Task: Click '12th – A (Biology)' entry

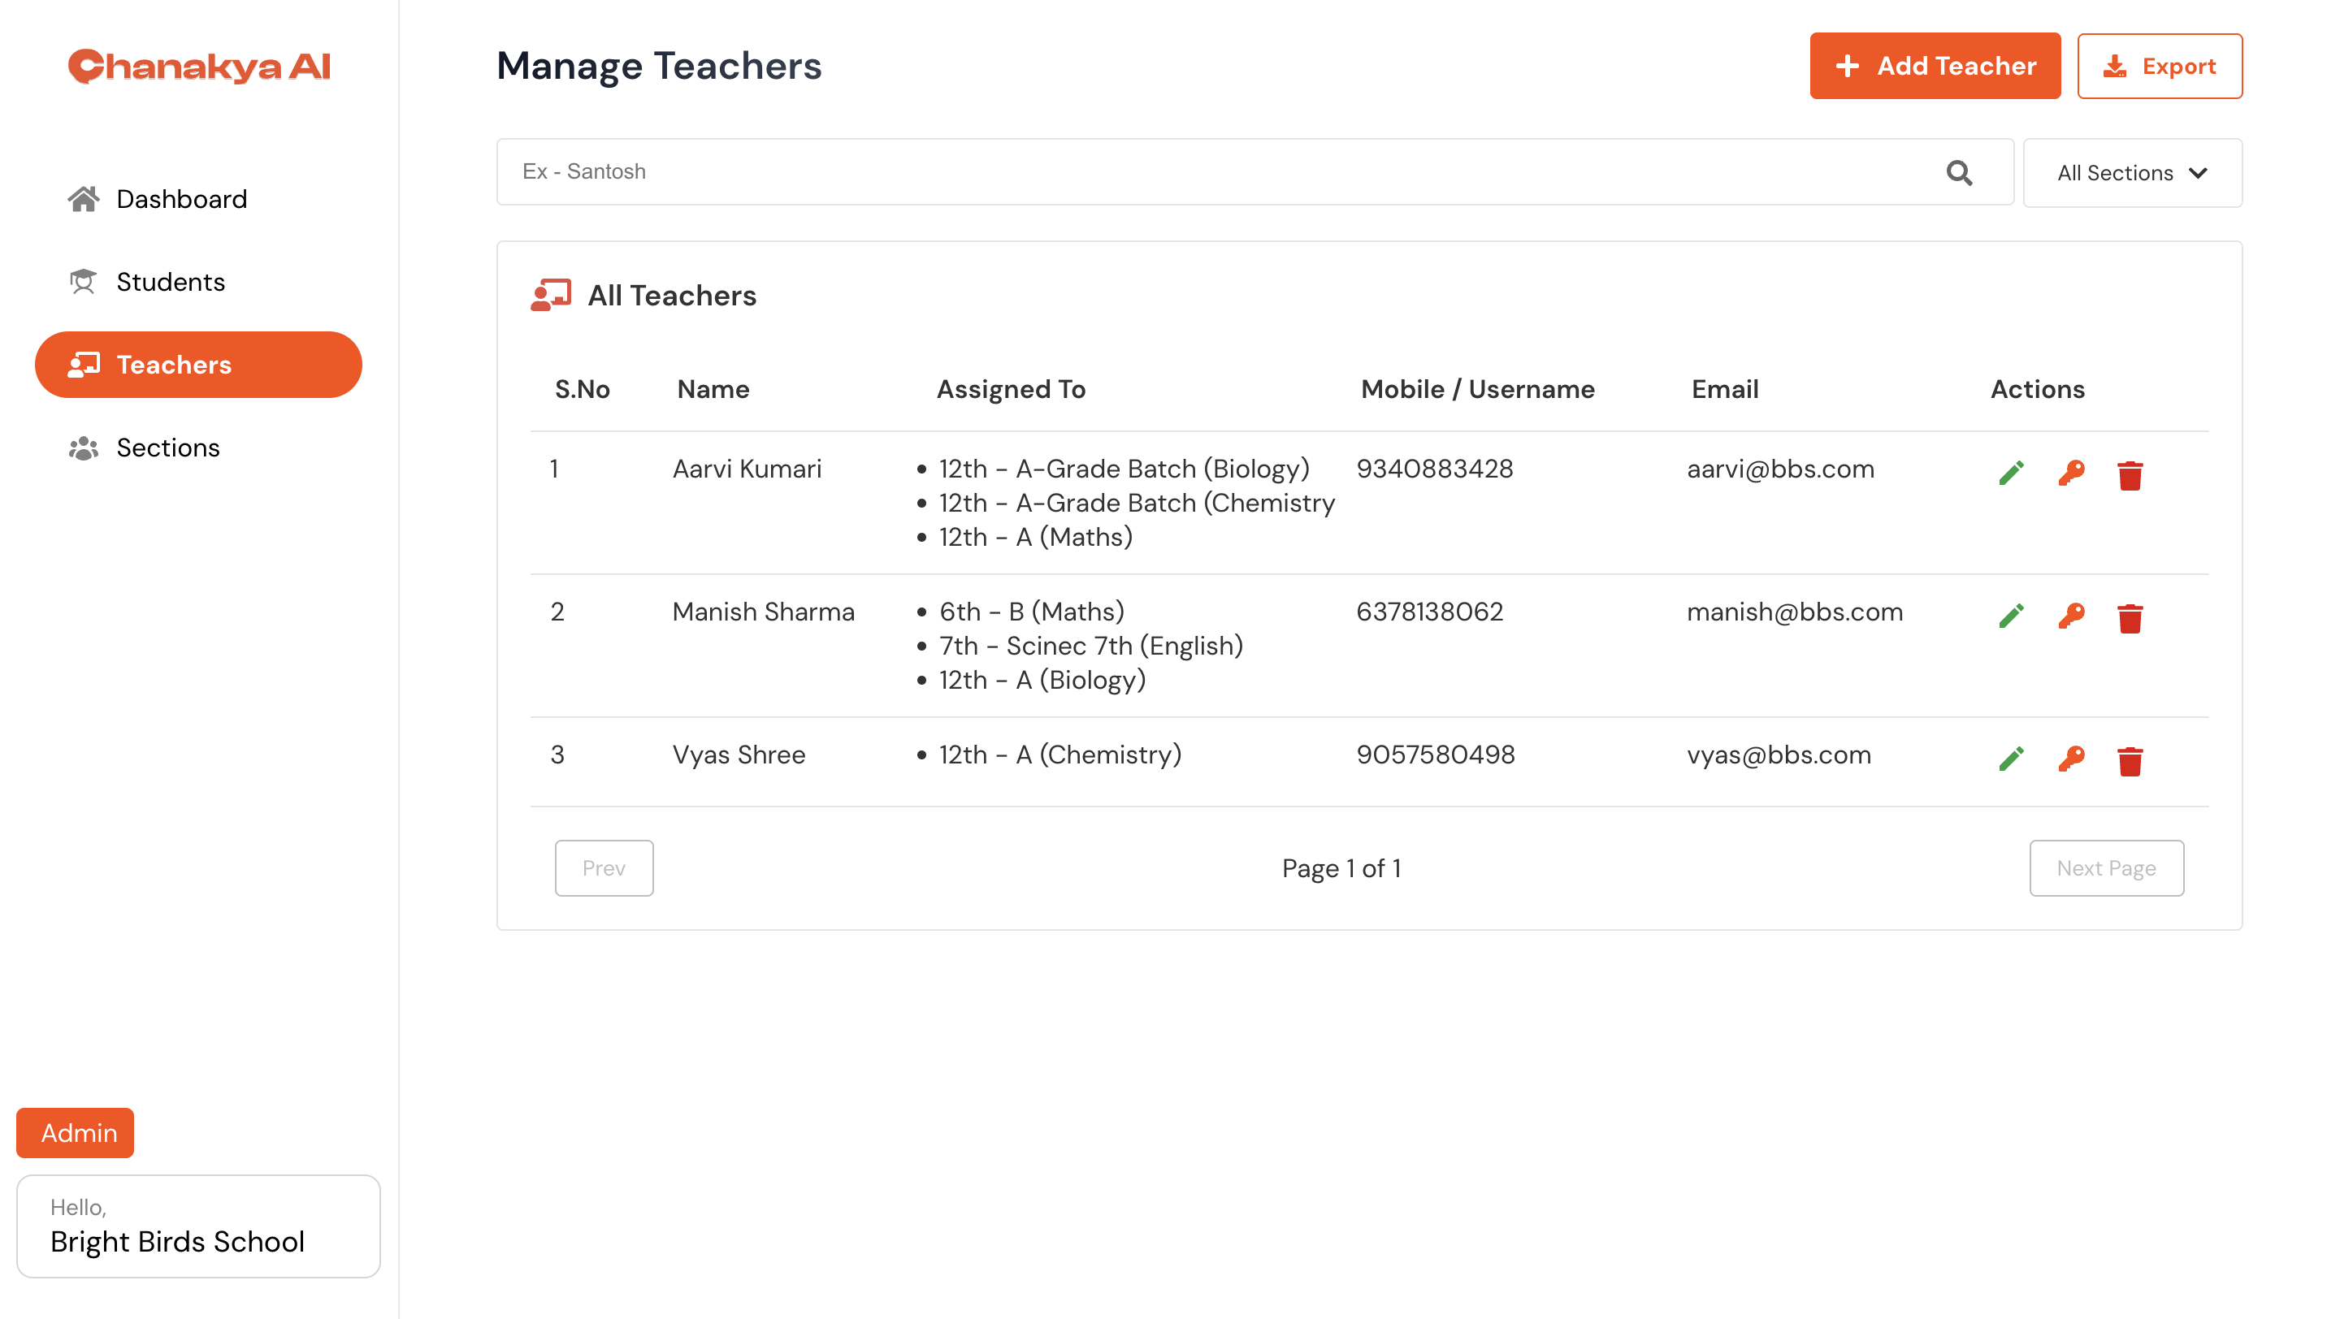Action: point(1042,680)
